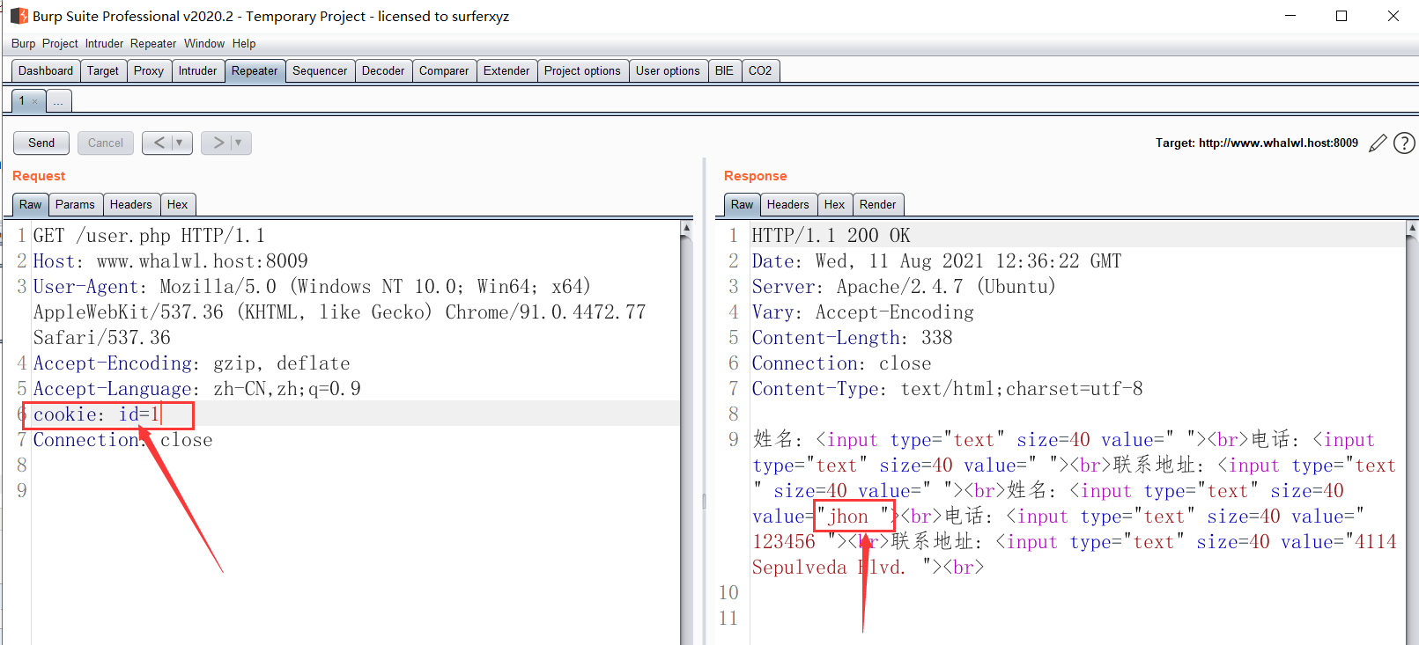This screenshot has width=1419, height=645.
Task: Switch response view to Render
Action: coord(878,204)
